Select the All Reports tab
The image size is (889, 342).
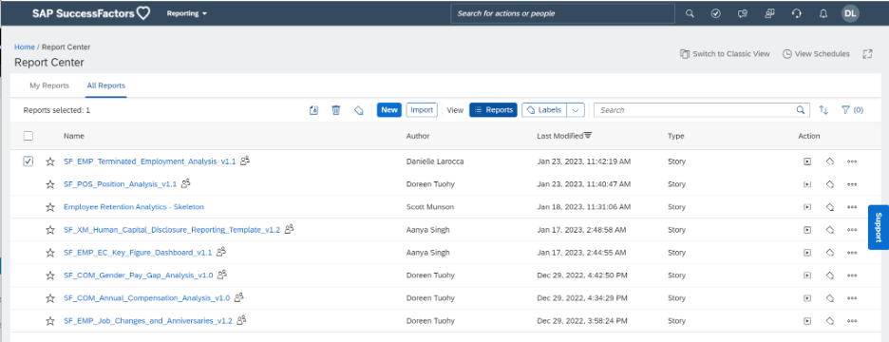click(x=106, y=86)
